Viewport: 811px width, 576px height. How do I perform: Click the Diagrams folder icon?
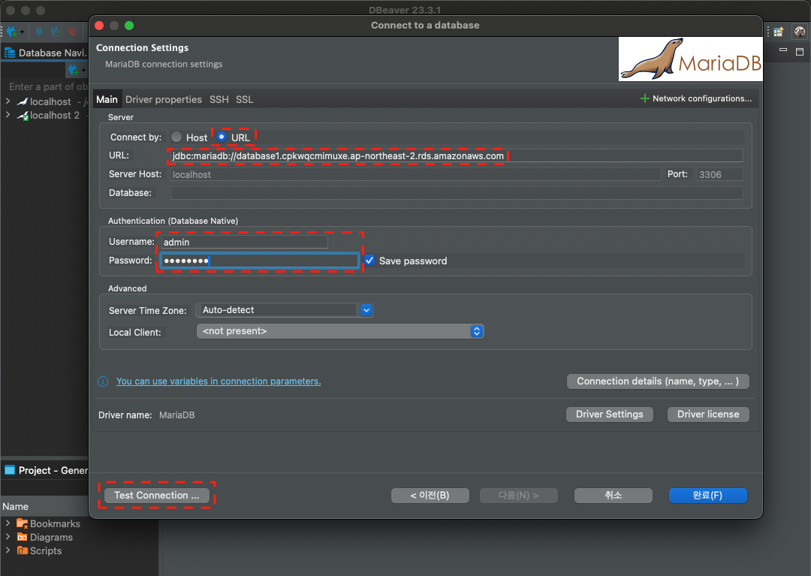[x=22, y=537]
